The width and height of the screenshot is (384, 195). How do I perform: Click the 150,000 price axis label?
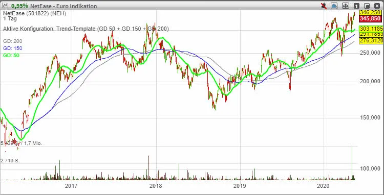click(x=370, y=117)
